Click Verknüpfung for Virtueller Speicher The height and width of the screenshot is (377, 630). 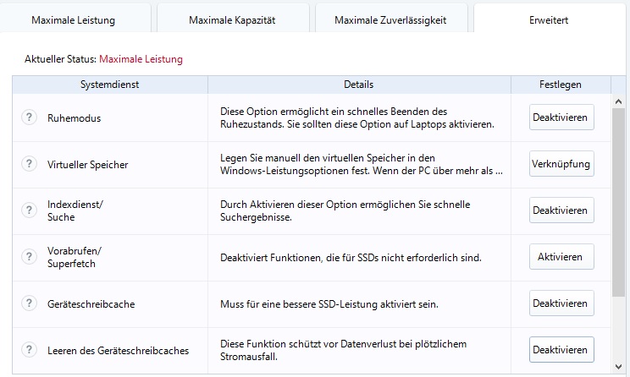pos(560,164)
